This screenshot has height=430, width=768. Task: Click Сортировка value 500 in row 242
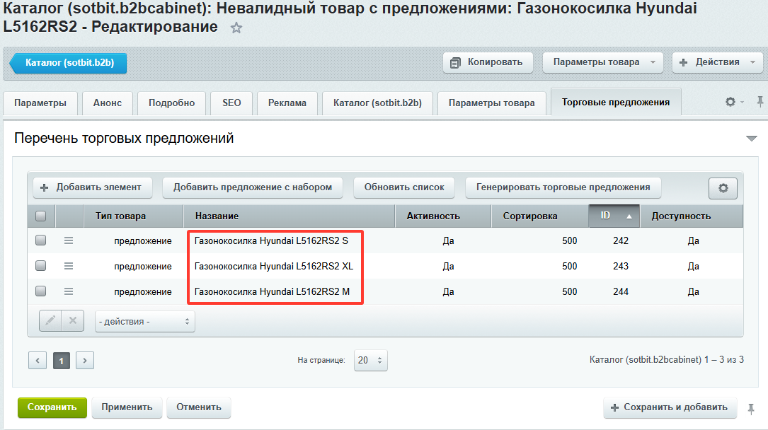point(570,240)
